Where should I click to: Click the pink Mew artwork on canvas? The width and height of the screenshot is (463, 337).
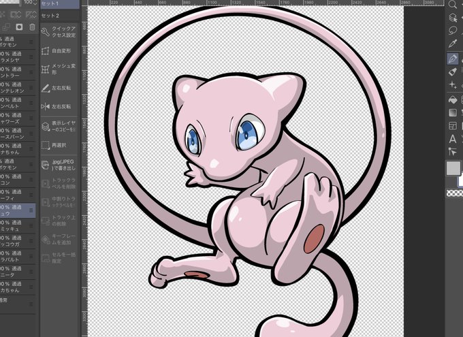(247, 172)
